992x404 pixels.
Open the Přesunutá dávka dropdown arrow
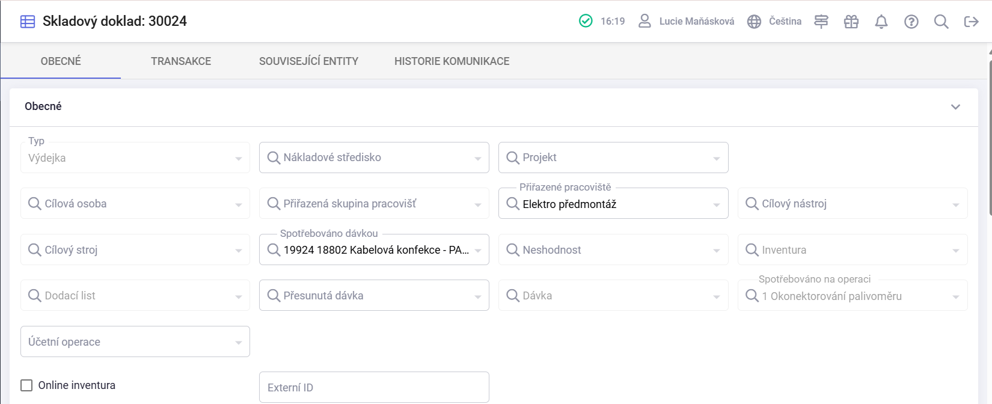click(x=478, y=297)
